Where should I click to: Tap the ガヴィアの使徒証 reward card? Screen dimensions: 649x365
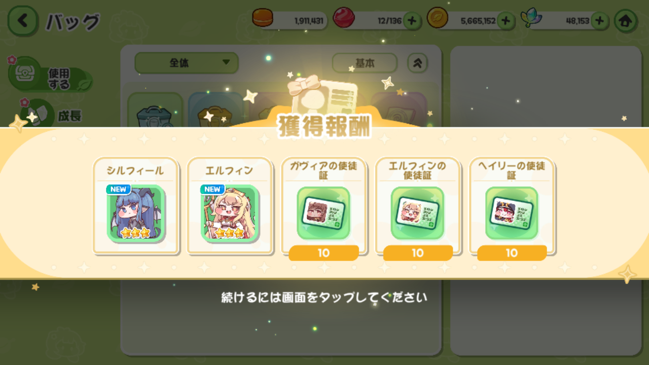coord(324,208)
